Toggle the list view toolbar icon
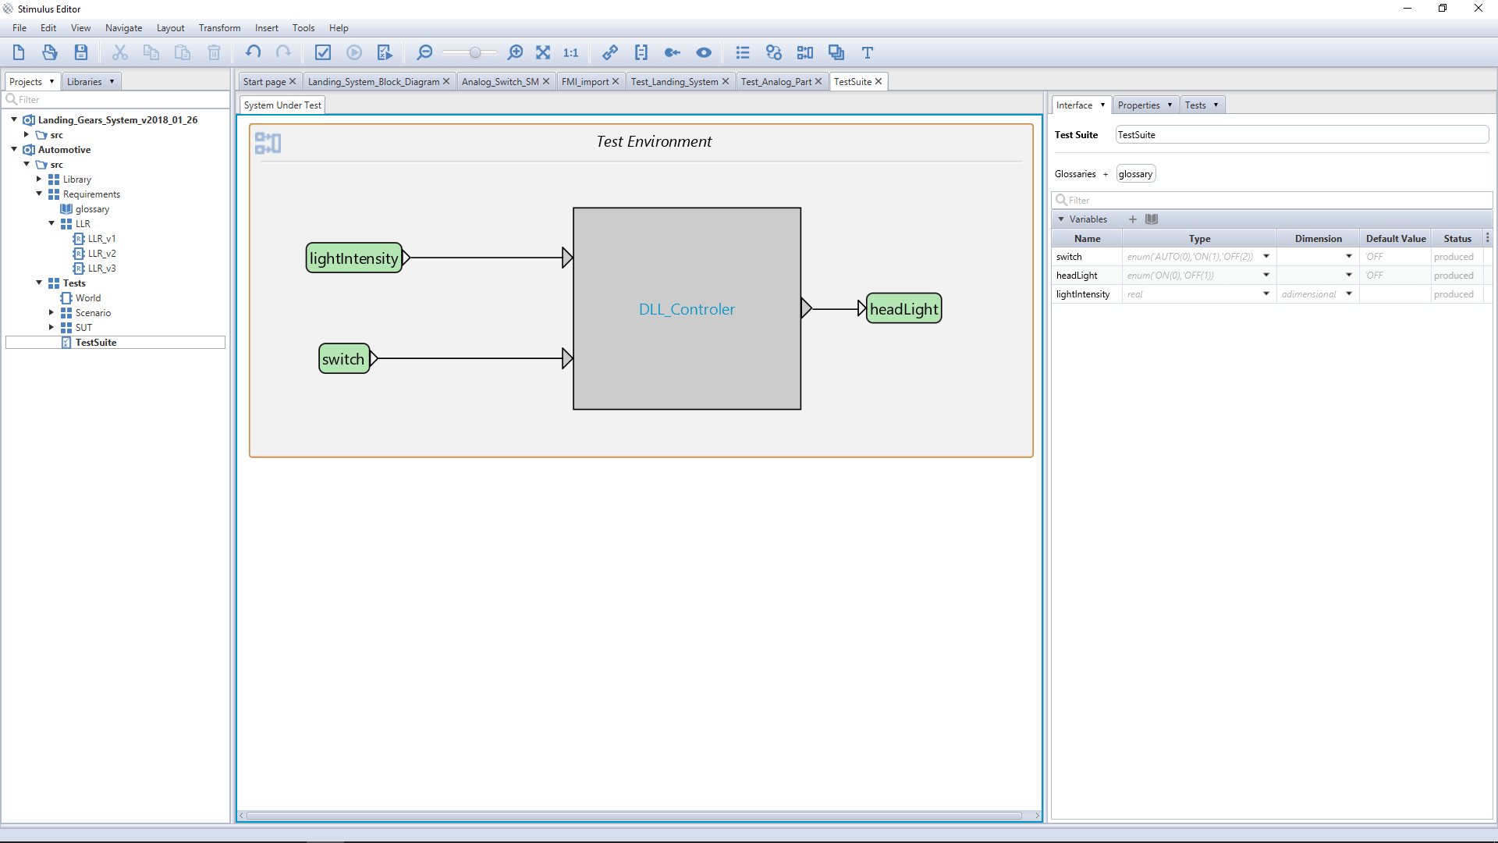 [742, 52]
